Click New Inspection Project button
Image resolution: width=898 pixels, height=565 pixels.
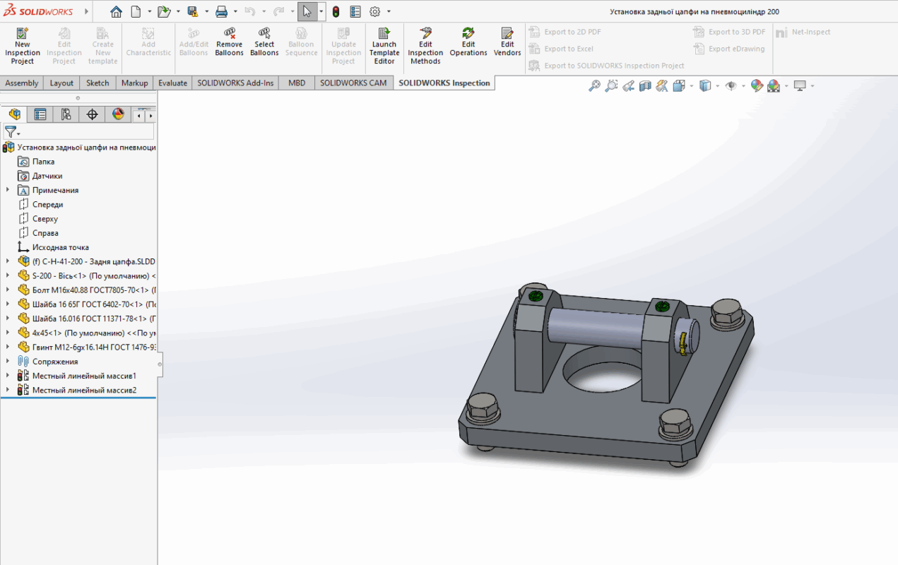click(23, 46)
